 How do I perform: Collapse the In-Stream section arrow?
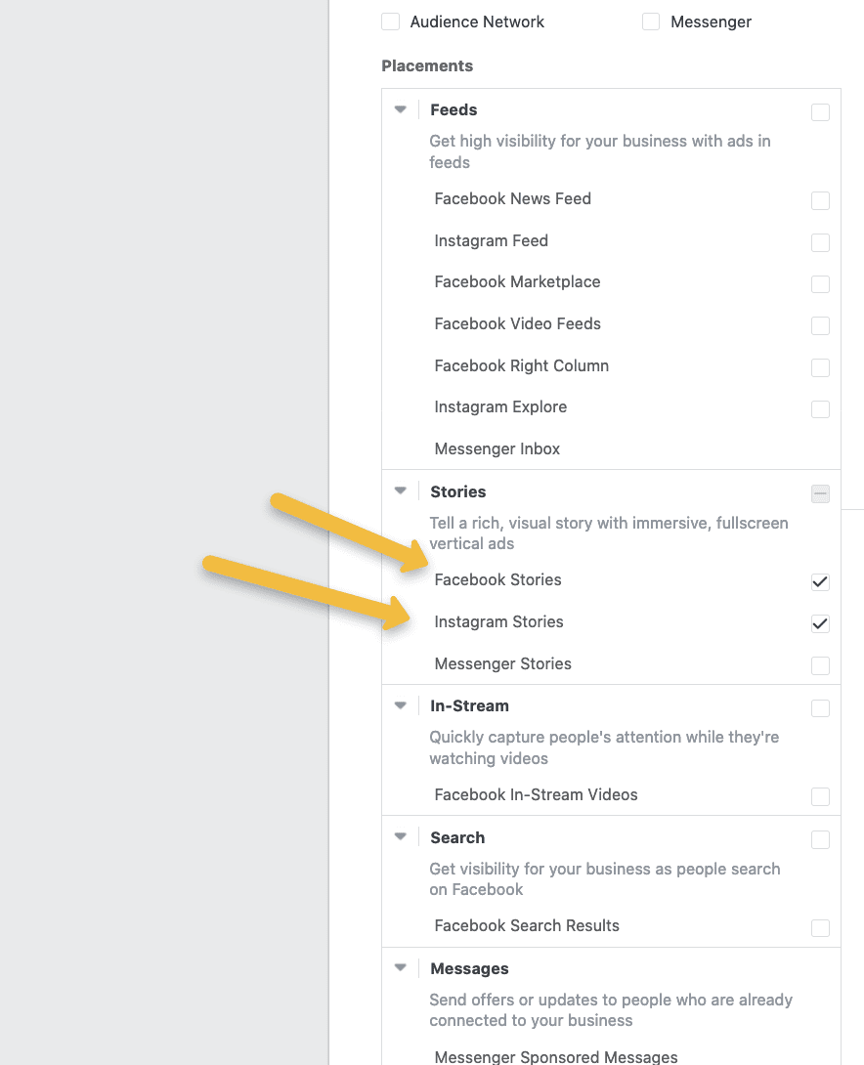pos(400,705)
